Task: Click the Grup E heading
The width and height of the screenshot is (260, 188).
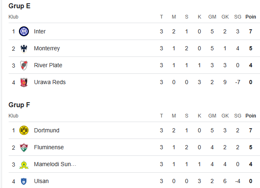Action: [19, 6]
